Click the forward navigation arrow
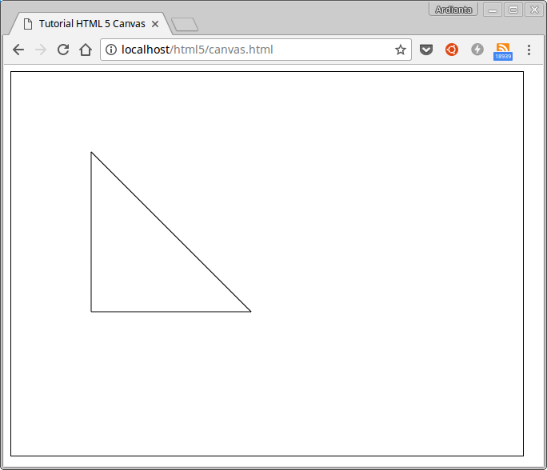Screen dimensions: 547x470 [41, 50]
